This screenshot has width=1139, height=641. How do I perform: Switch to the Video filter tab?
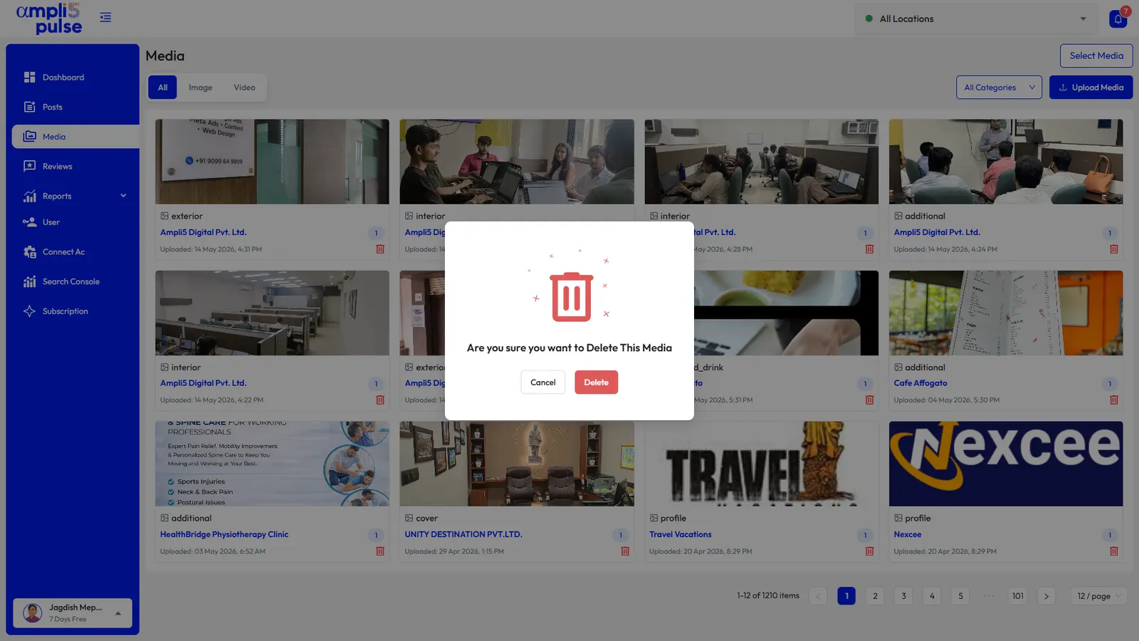coord(244,88)
